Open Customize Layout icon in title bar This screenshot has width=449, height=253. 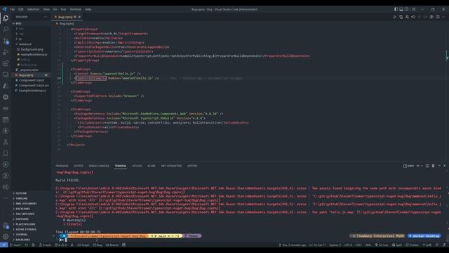(x=413, y=9)
